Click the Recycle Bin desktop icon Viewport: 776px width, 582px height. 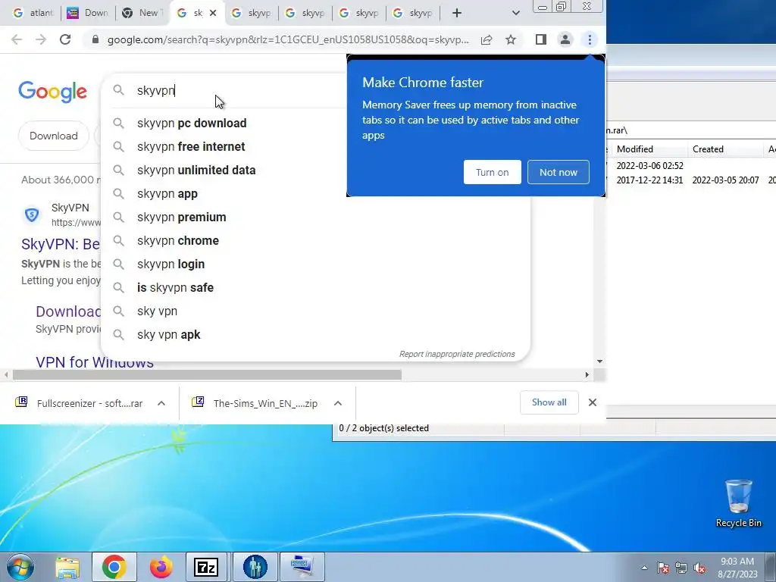738,504
